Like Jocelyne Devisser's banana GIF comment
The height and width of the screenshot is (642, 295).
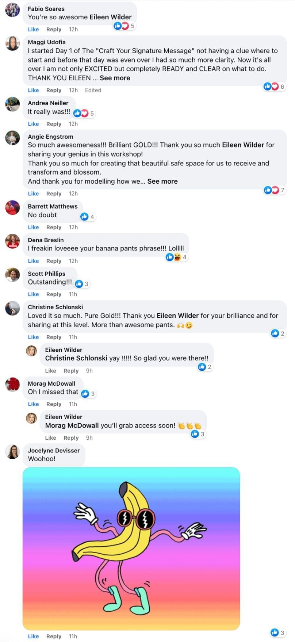[33, 636]
